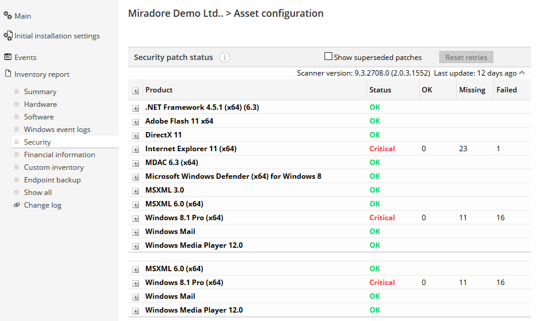The height and width of the screenshot is (321, 536).
Task: Click the Hardware list icon in sidebar
Action: tap(16, 104)
